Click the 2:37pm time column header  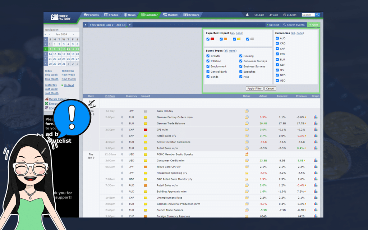click(x=110, y=96)
